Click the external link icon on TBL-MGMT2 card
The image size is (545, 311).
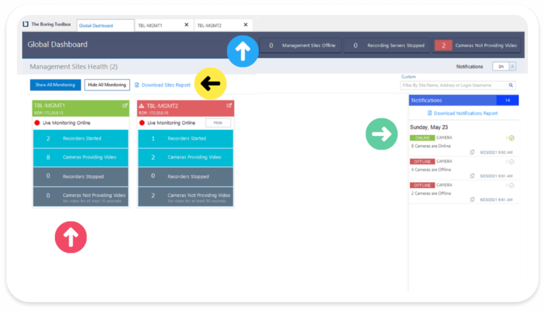point(228,105)
